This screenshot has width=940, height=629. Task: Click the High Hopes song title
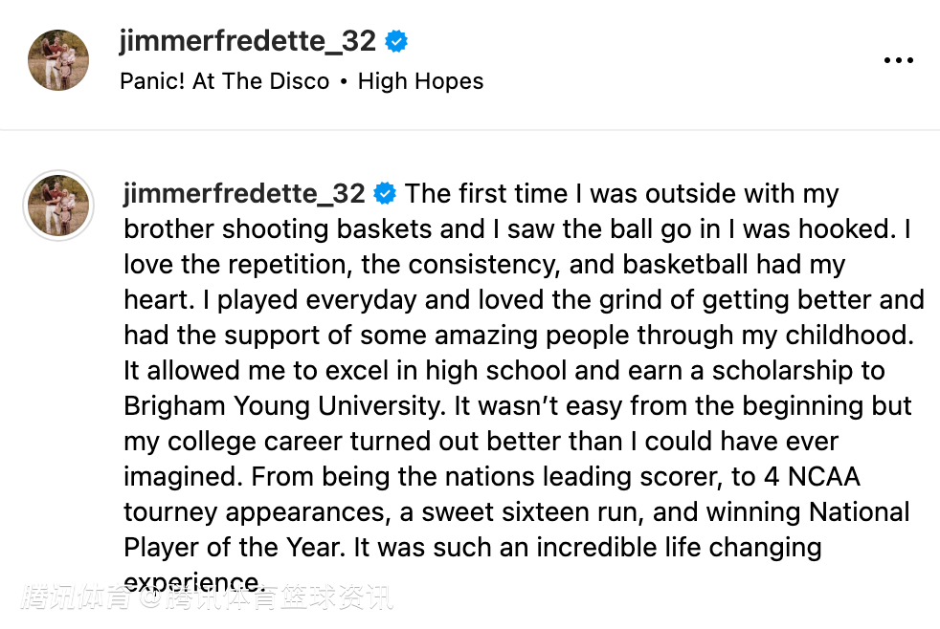point(420,81)
